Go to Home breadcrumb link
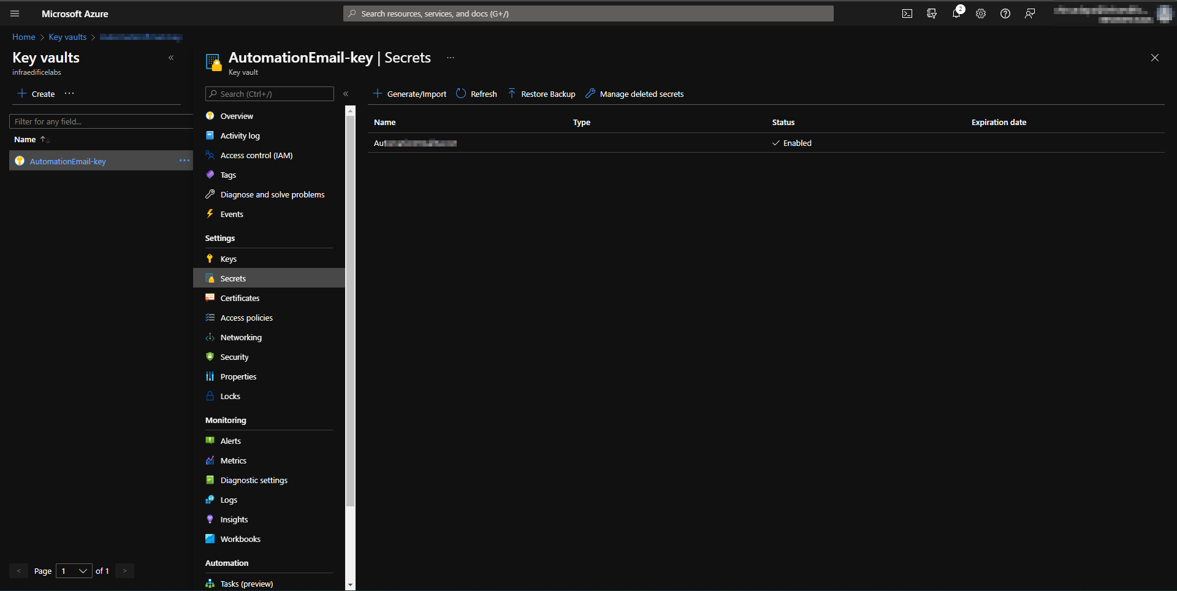The image size is (1177, 591). [24, 37]
